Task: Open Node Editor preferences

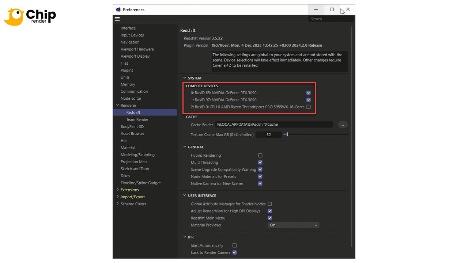Action: [x=131, y=98]
